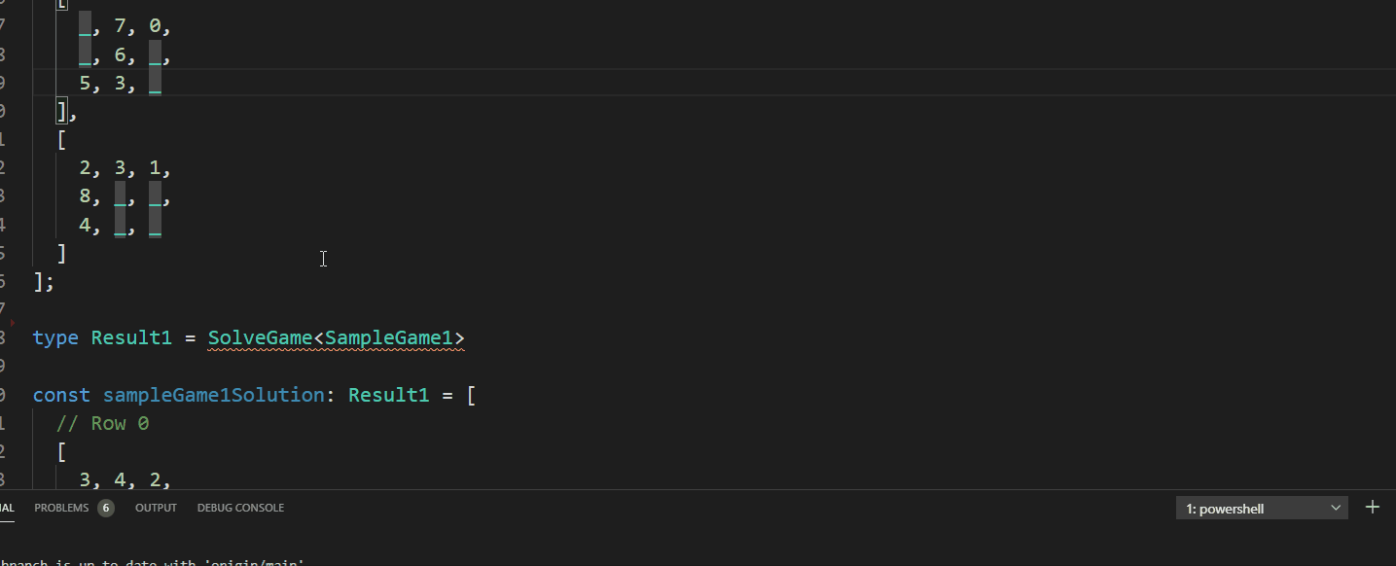Image resolution: width=1396 pixels, height=566 pixels.
Task: Place cursor on the Result1 type alias
Action: 130,337
